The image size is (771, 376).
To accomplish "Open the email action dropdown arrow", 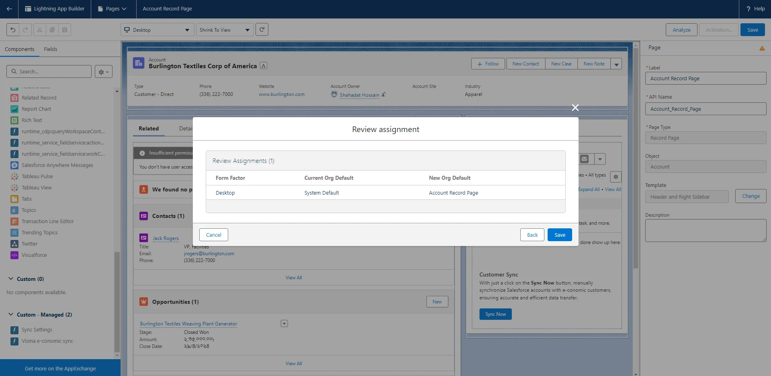I will [x=600, y=159].
